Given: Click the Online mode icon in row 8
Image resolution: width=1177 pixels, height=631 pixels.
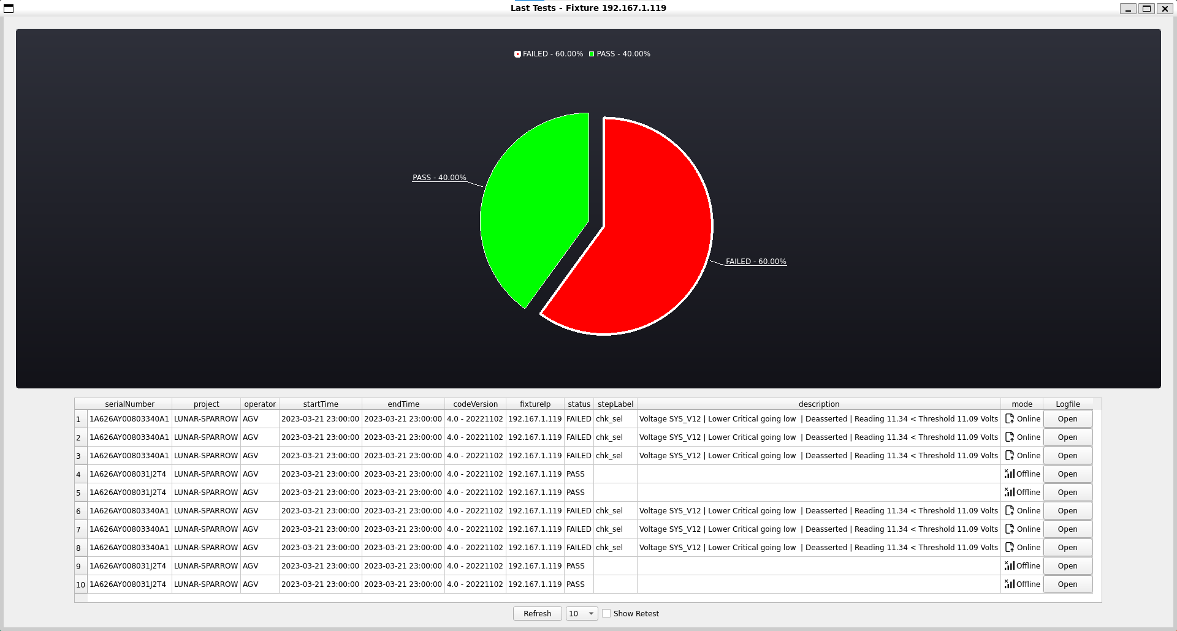Looking at the screenshot, I should coord(1009,548).
